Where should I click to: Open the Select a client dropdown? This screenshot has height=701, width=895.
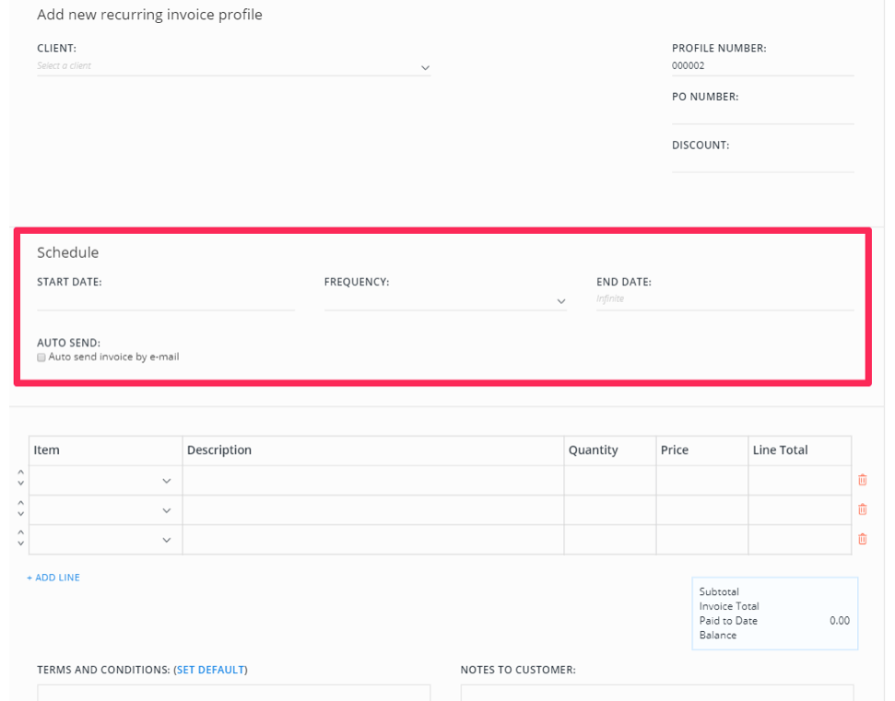tap(233, 66)
